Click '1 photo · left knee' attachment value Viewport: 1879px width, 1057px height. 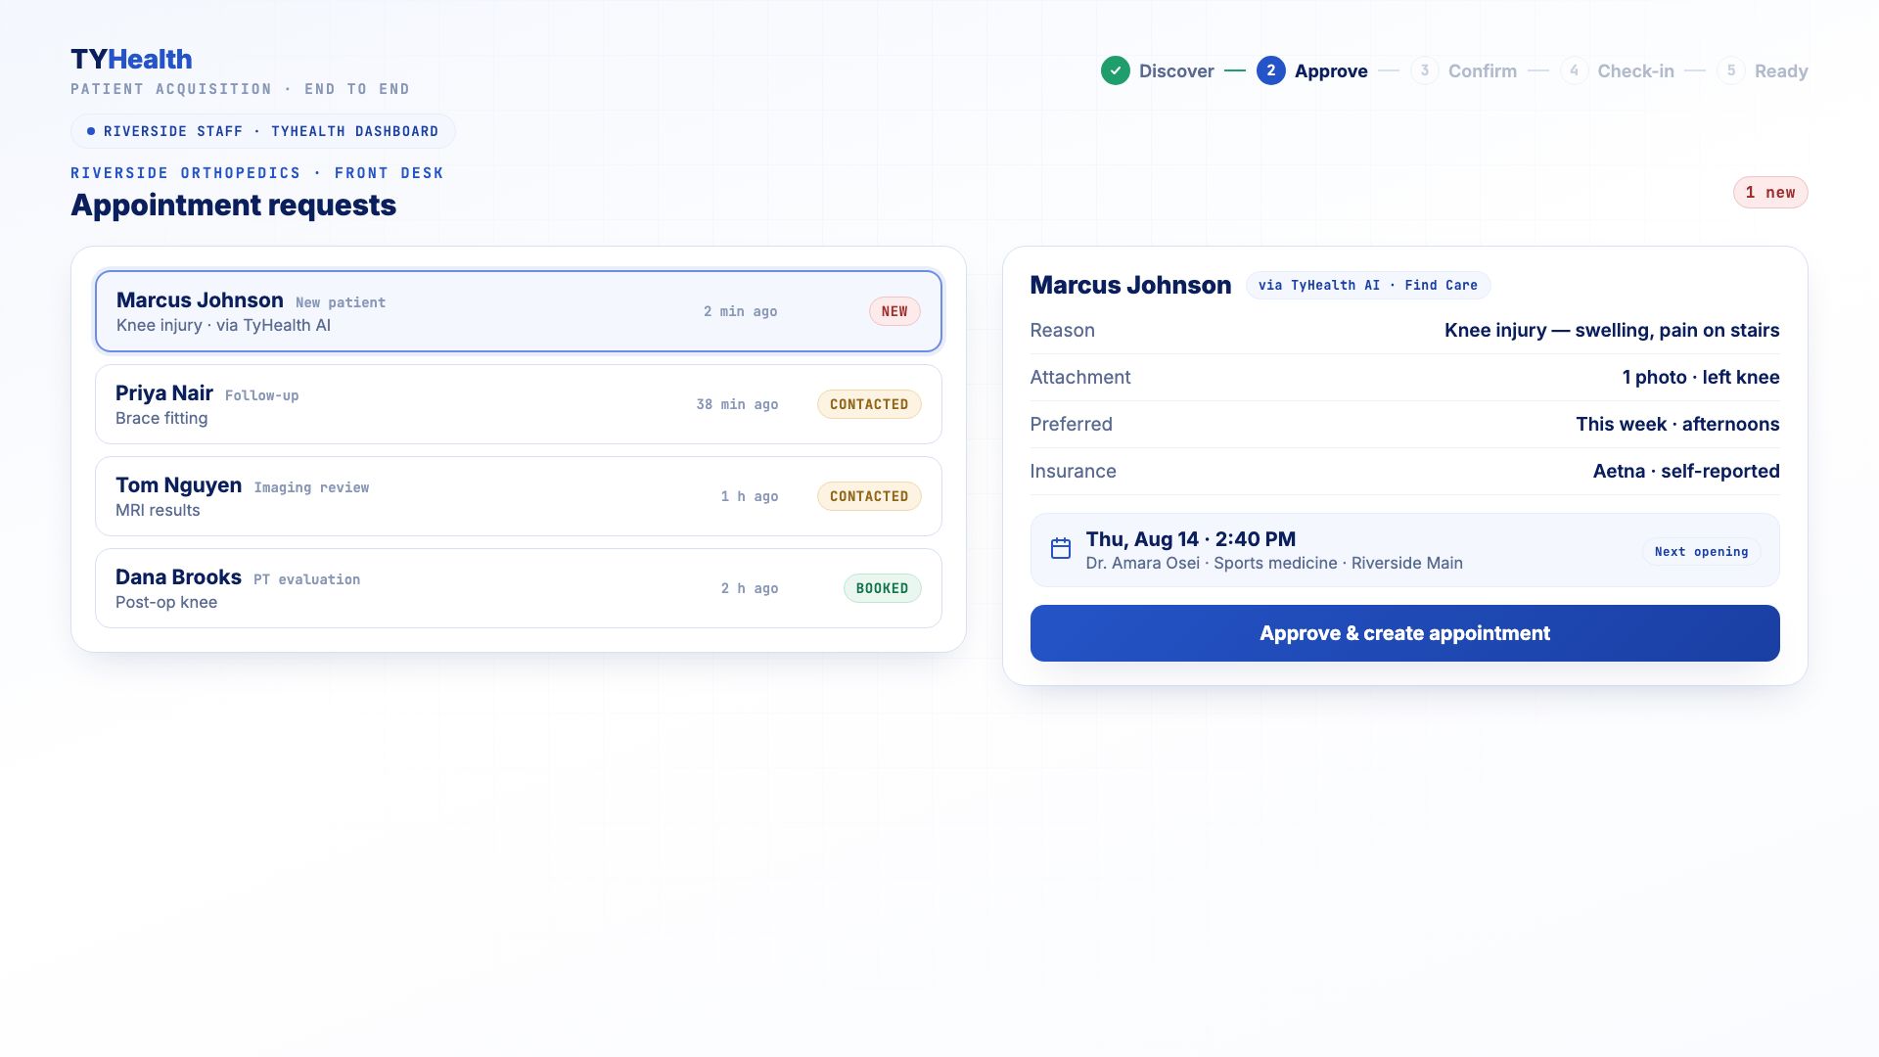[1701, 378]
